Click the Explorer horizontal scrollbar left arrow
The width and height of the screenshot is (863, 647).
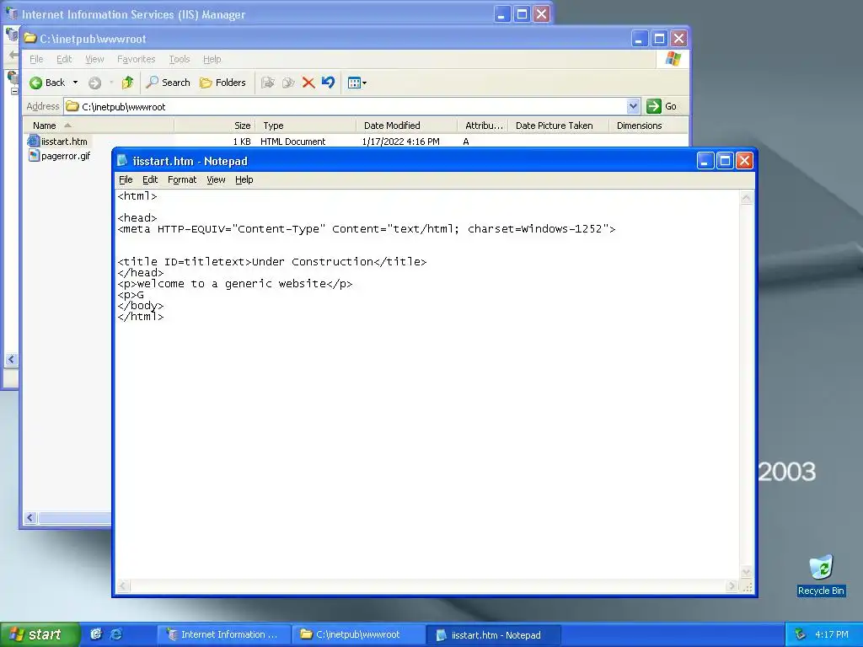[30, 518]
